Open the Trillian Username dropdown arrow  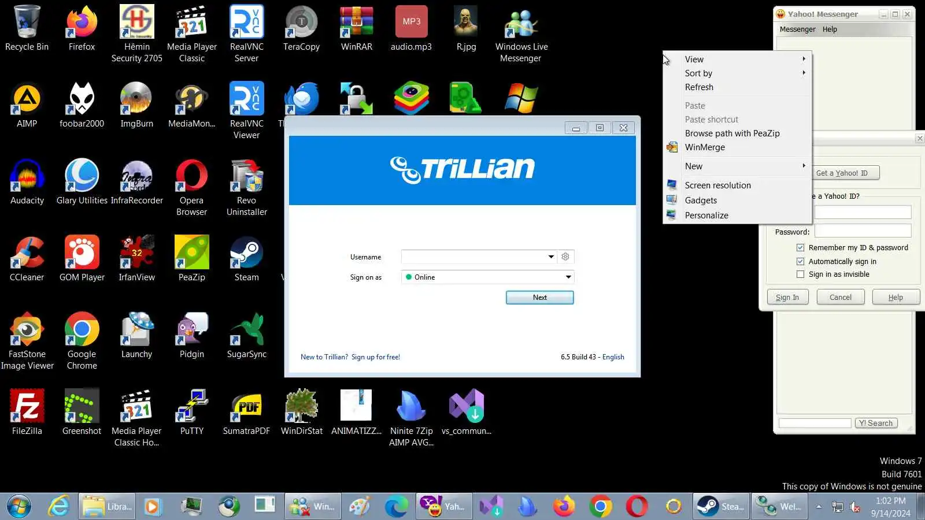[551, 257]
